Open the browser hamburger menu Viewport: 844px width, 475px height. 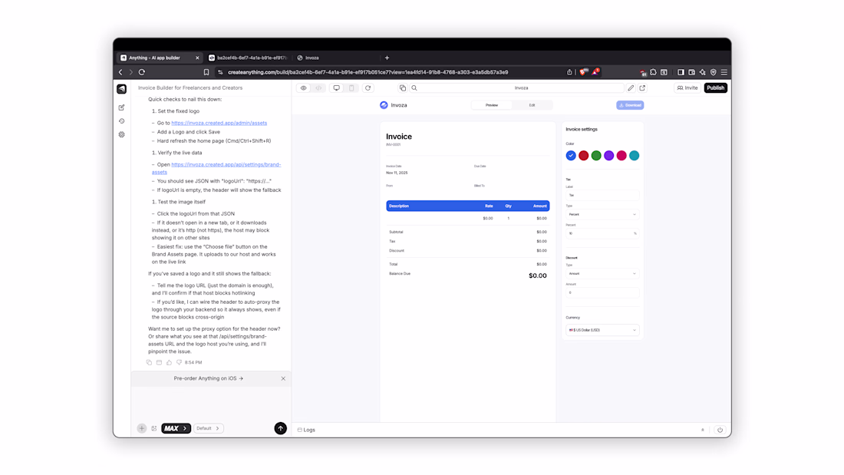tap(724, 72)
